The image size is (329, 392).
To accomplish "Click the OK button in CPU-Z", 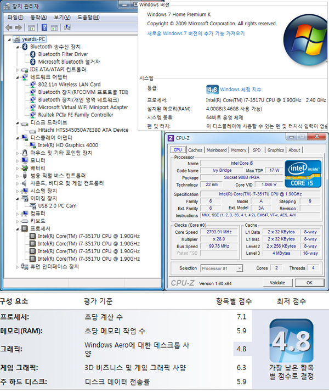I will 309,283.
